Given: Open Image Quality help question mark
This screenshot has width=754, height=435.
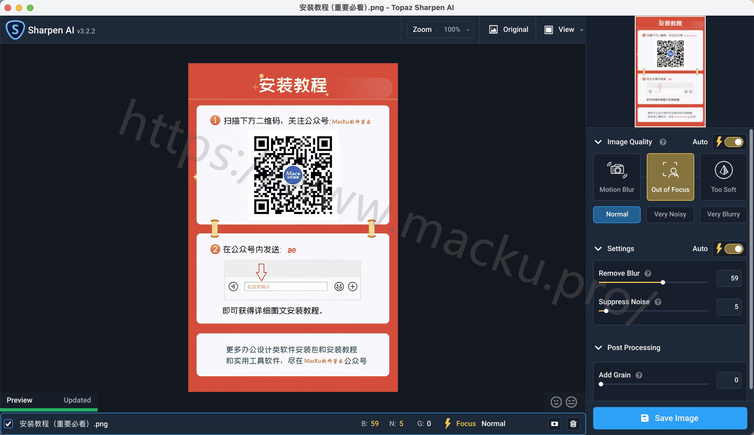Looking at the screenshot, I should coord(663,142).
